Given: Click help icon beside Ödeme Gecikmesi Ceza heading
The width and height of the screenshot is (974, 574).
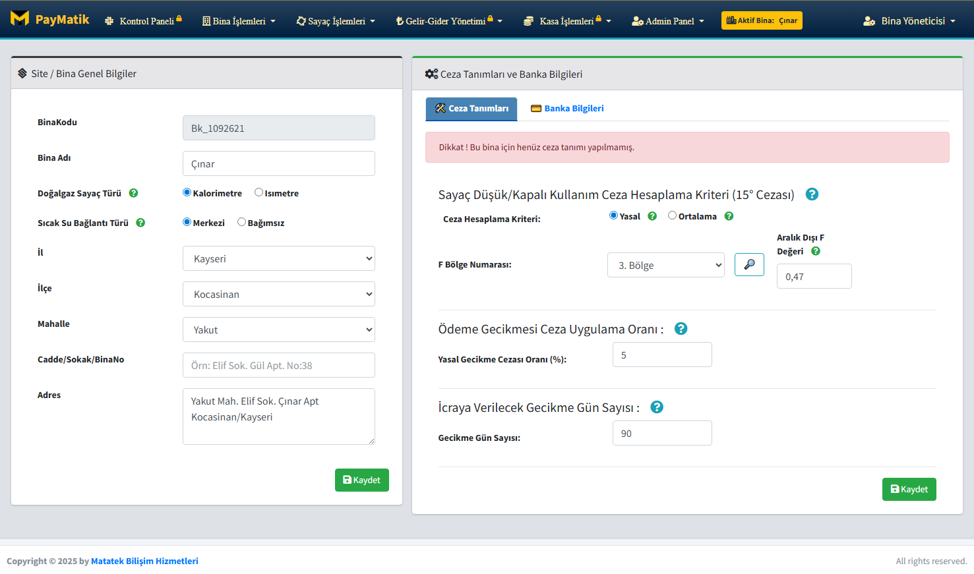Looking at the screenshot, I should 681,329.
